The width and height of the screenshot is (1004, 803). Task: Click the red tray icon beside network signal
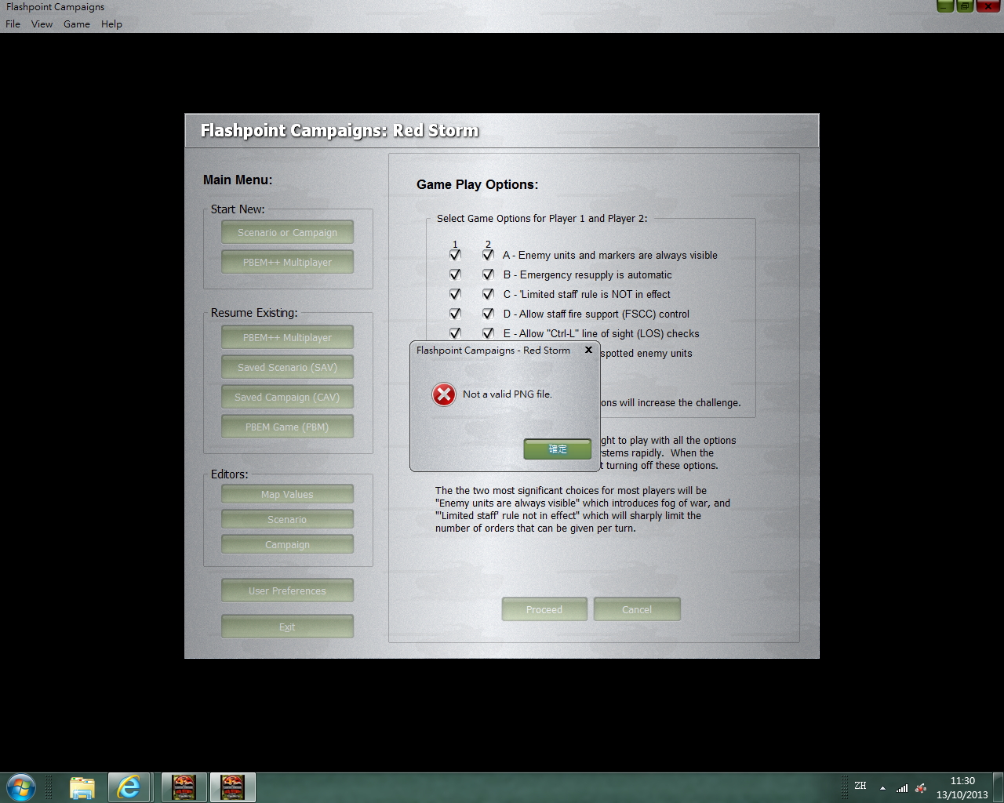click(921, 788)
